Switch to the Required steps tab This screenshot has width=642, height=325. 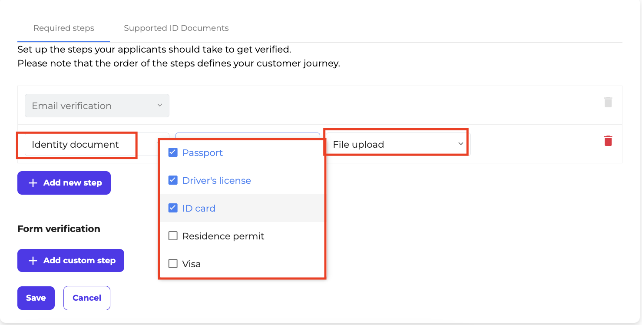pyautogui.click(x=64, y=28)
